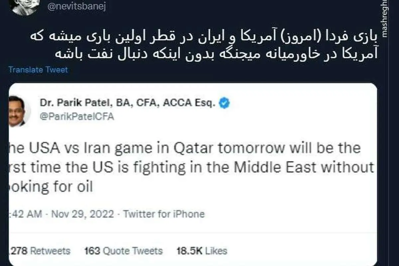Click Translate Tweet link
Viewport: 399px width, 266px height.
click(x=38, y=70)
